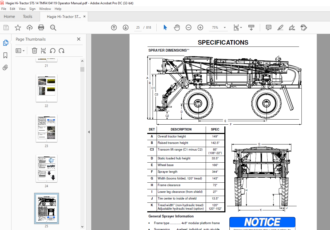Rotate pages counterclockwise

point(53,51)
